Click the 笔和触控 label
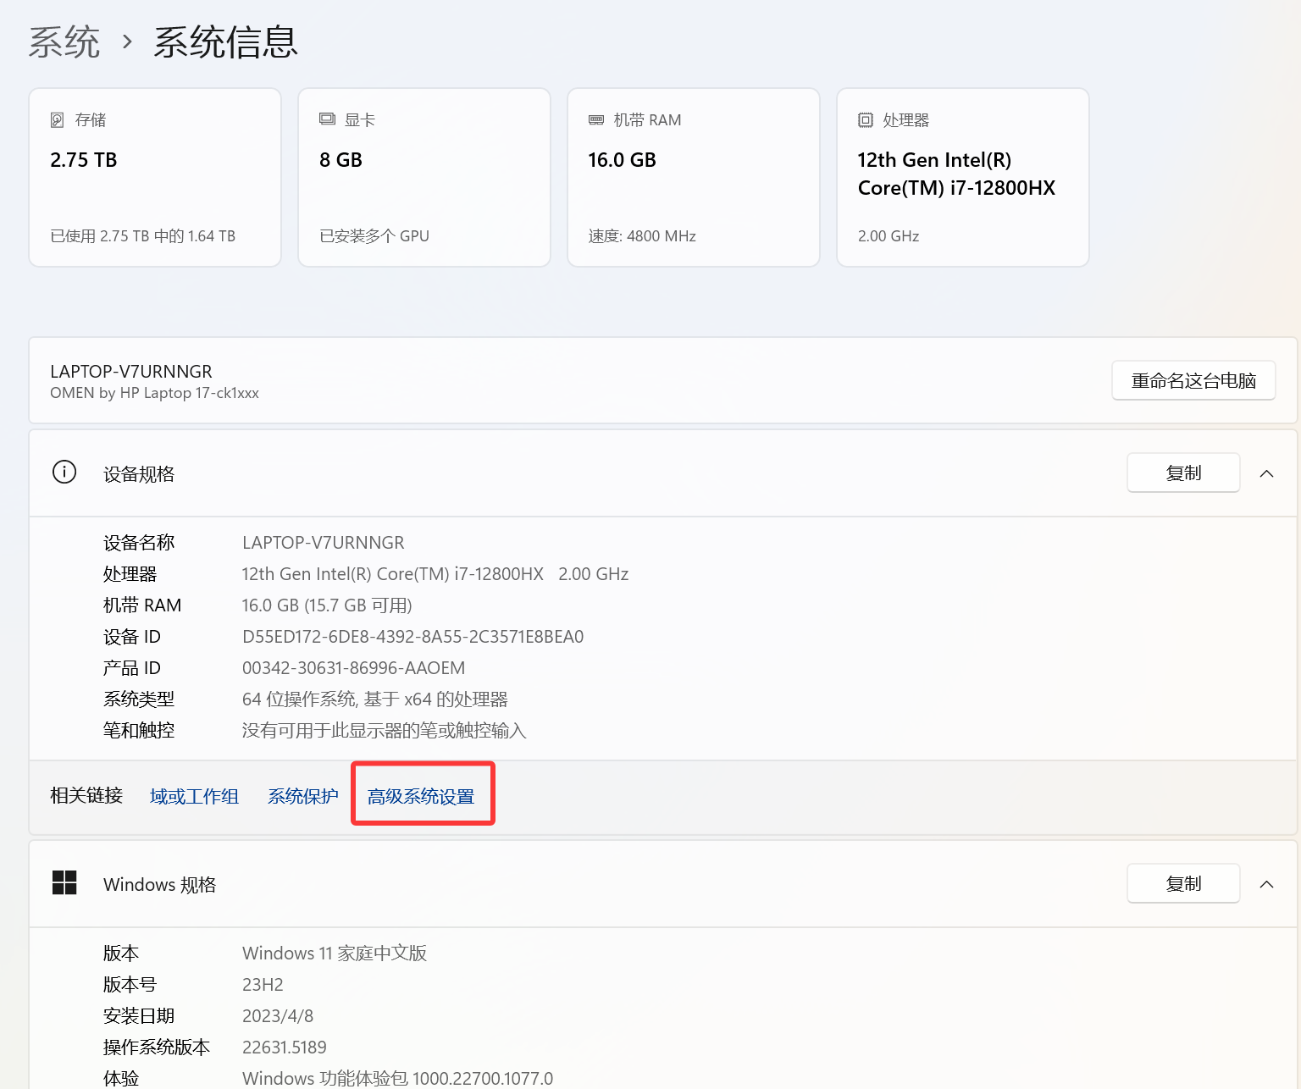Viewport: 1301px width, 1089px height. (139, 731)
